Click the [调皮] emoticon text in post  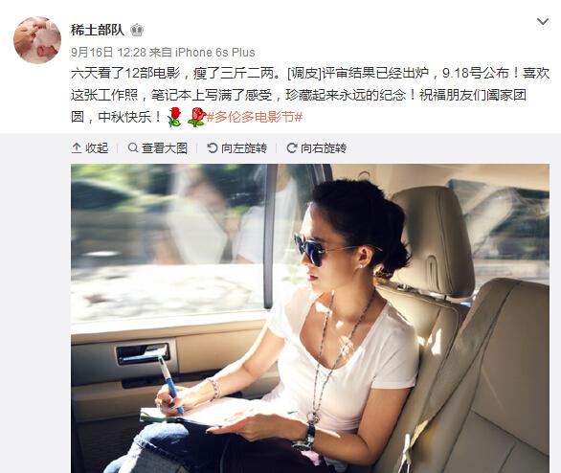303,73
